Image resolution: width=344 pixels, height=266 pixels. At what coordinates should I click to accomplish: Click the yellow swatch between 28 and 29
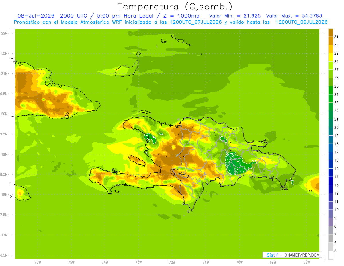(331, 57)
